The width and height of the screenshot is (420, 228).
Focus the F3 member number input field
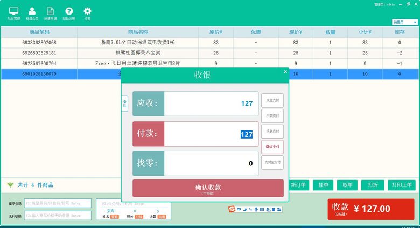tap(134, 204)
